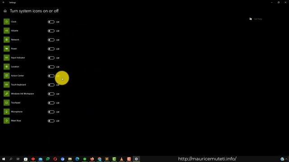Click the green Volume speaker tile icon
Screen dimensions: 289x162
(6, 31)
